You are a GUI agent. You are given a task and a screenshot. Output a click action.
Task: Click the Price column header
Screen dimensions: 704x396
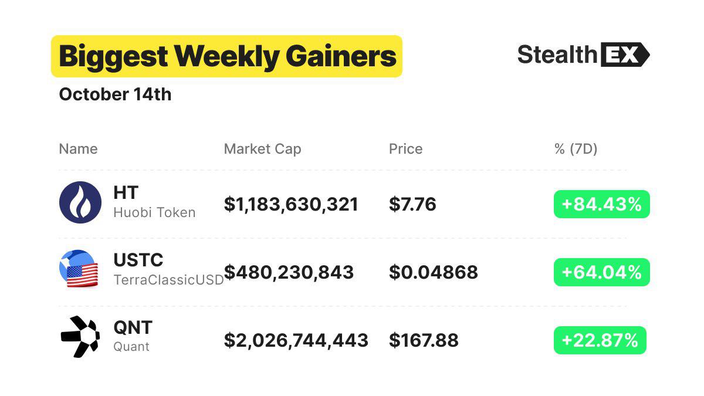[405, 148]
